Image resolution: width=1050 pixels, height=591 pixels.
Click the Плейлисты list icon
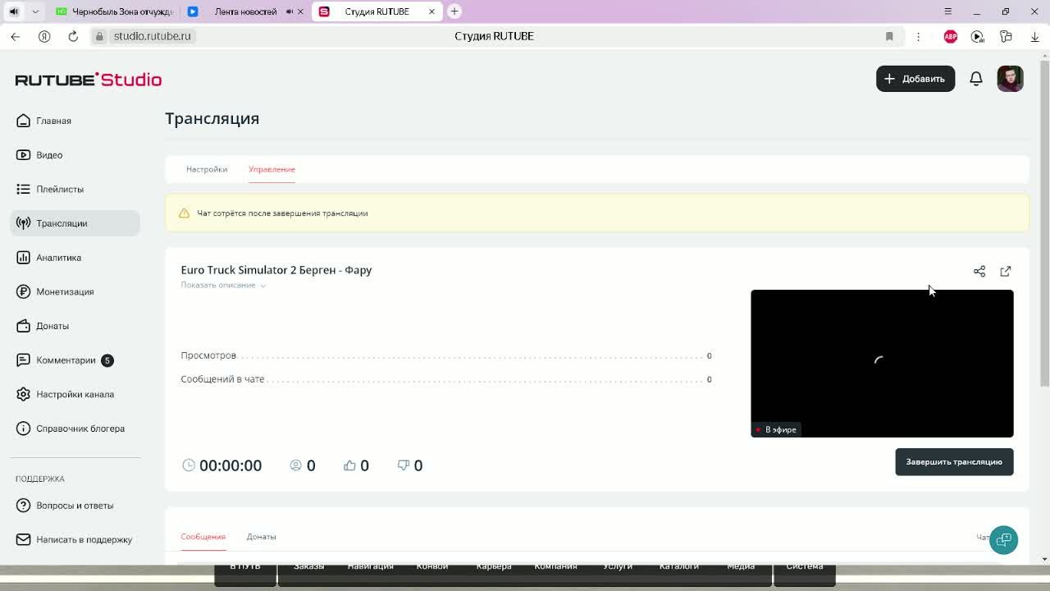23,189
